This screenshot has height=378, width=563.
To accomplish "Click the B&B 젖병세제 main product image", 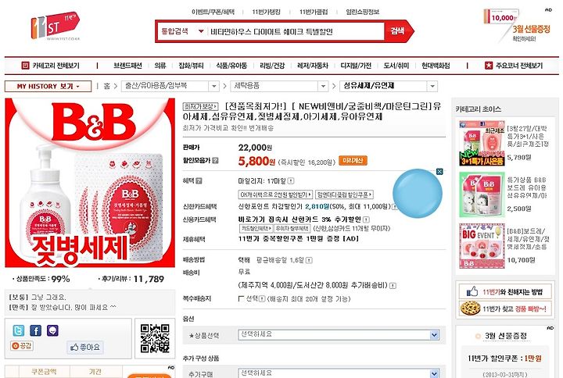I will pyautogui.click(x=90, y=183).
